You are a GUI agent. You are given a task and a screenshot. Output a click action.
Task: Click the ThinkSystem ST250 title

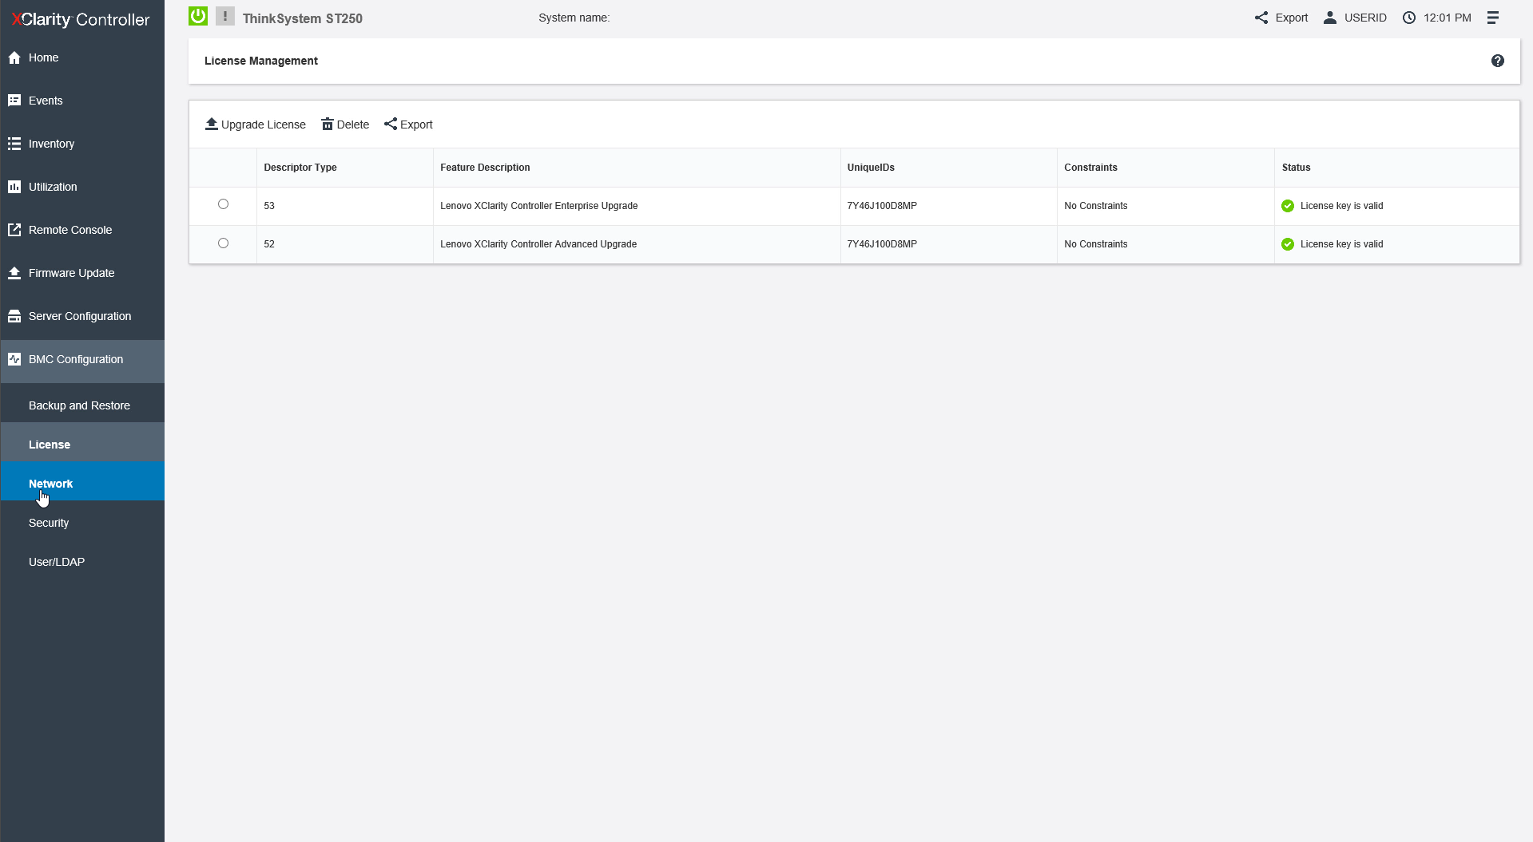pos(303,18)
